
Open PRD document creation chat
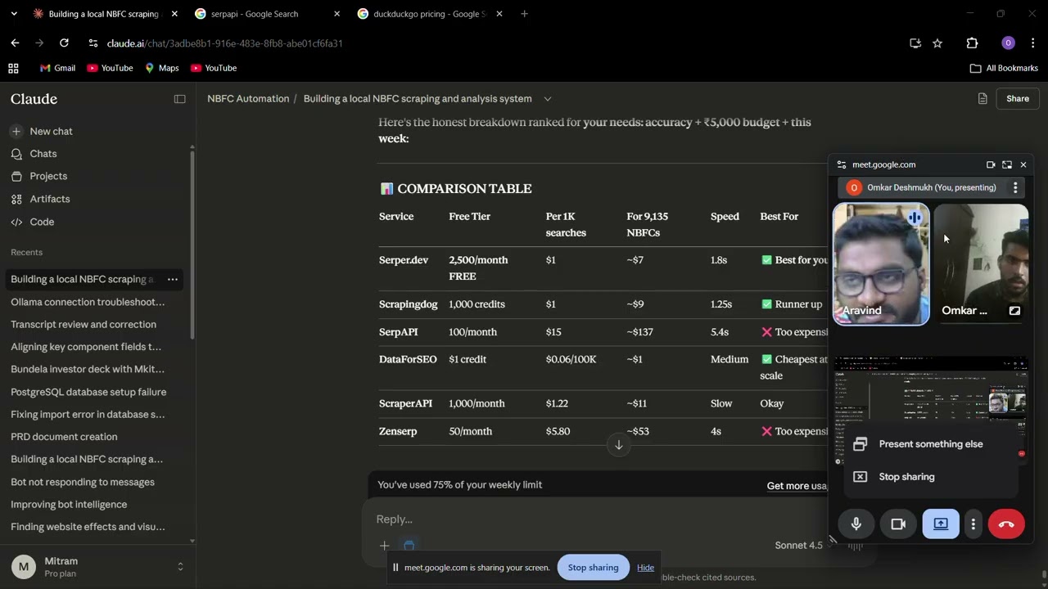[x=64, y=437]
